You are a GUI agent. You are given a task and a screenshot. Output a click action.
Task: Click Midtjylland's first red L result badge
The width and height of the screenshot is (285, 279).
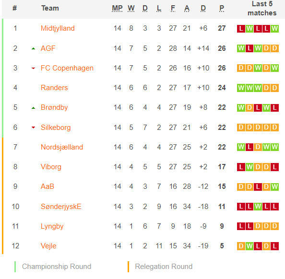[241, 29]
